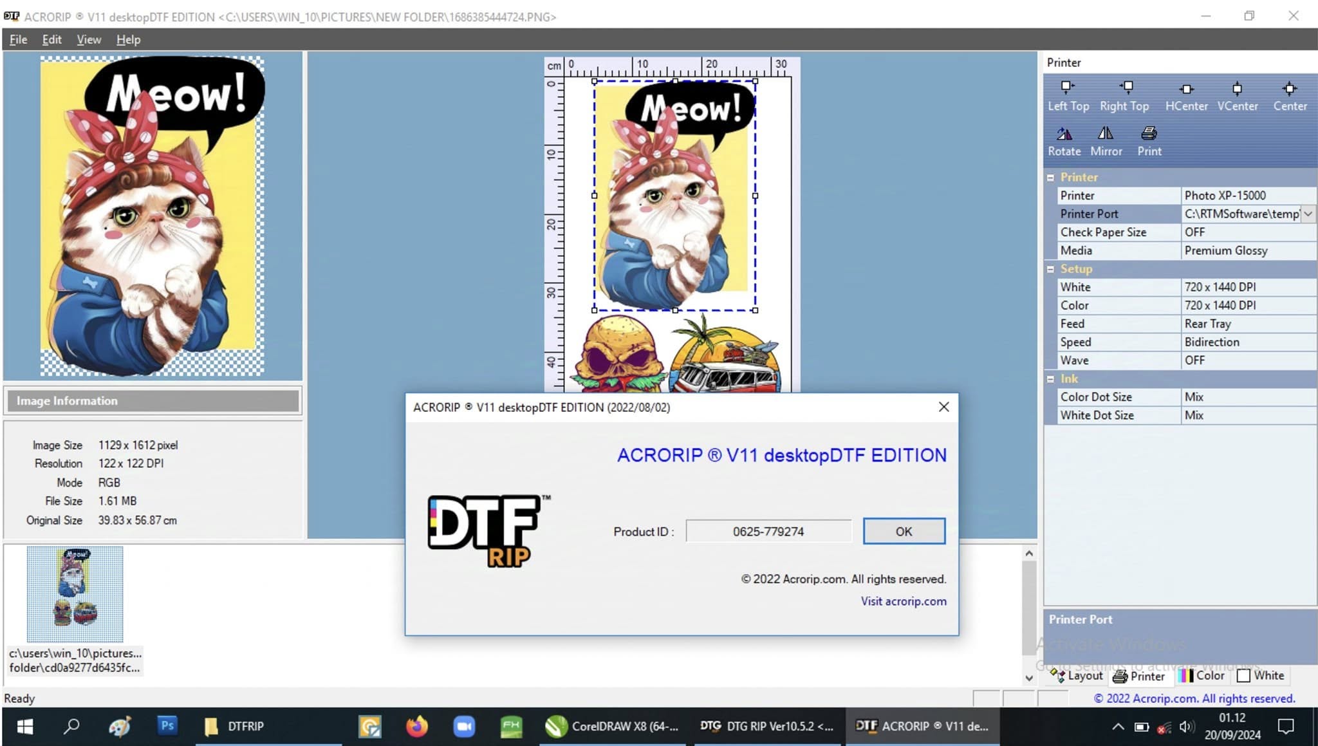Switch to the Printer tab
This screenshot has height=746, width=1318.
(x=1139, y=676)
